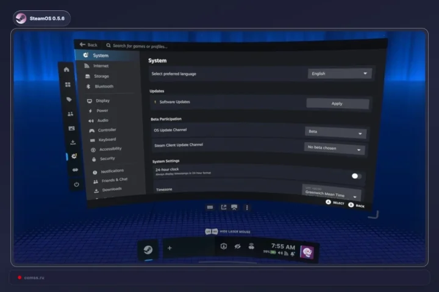Open the Display settings category
The image size is (439, 292).
click(102, 100)
